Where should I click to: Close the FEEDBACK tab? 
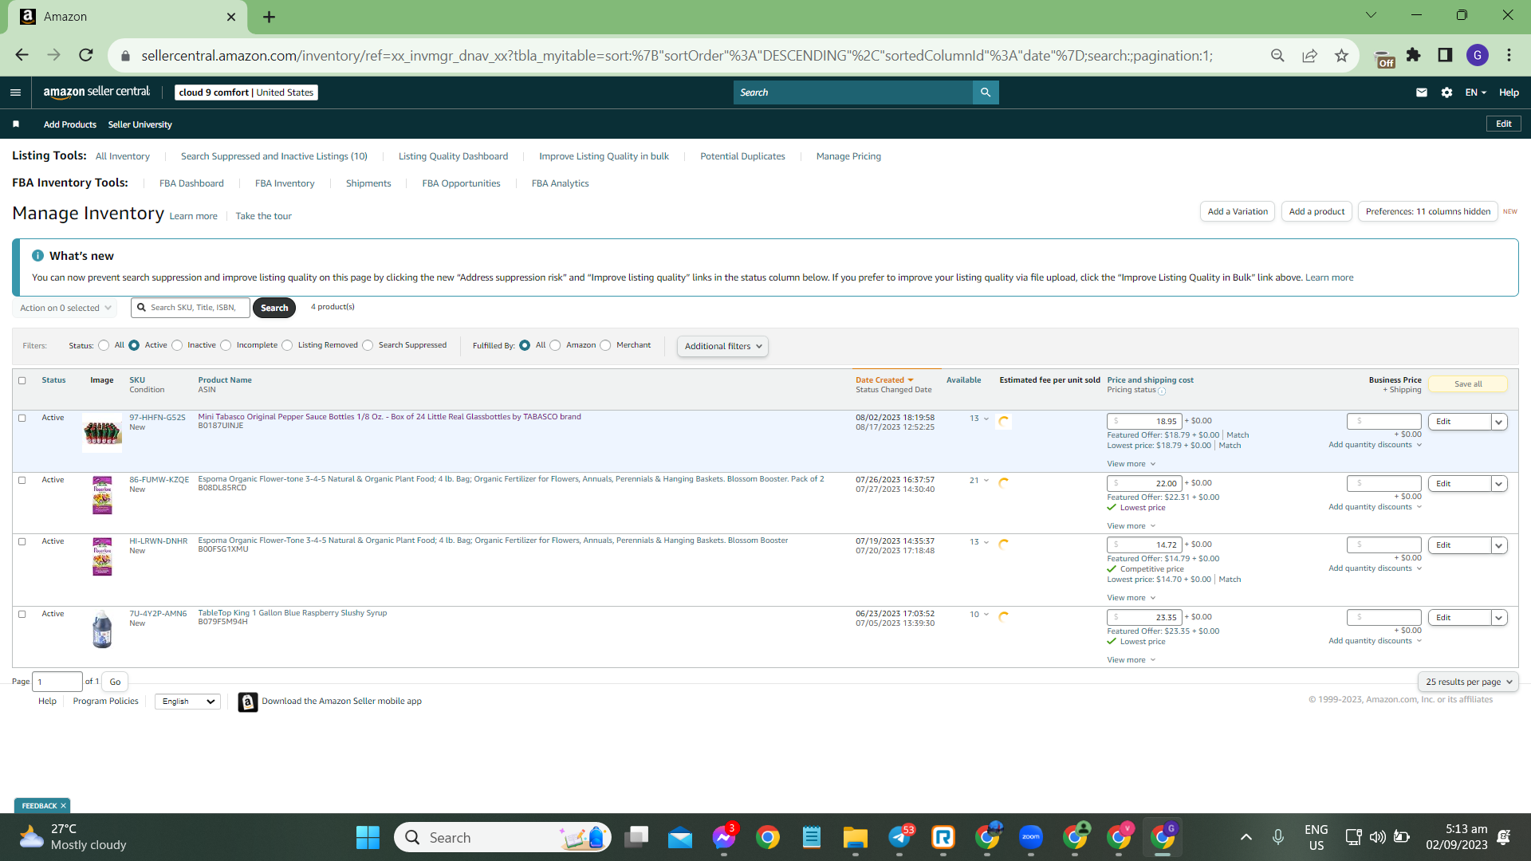(x=63, y=806)
